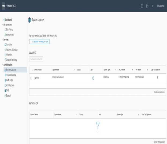Screen dimensions: 167x144
Task: Click Remote HCX Info column header
Action: pos(100,115)
